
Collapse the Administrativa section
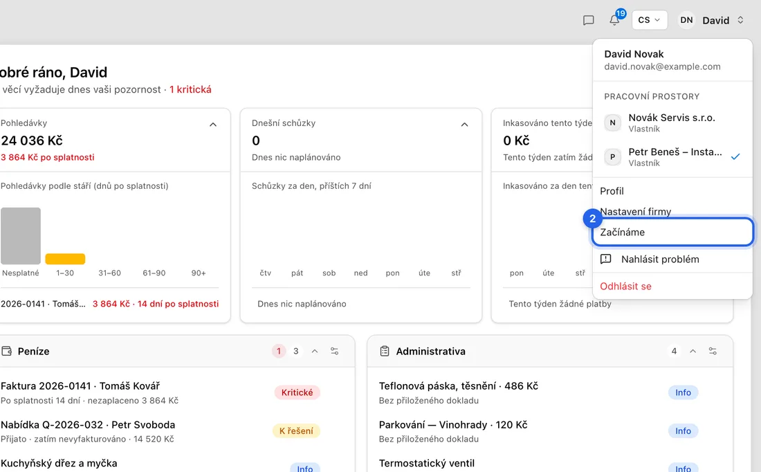693,351
